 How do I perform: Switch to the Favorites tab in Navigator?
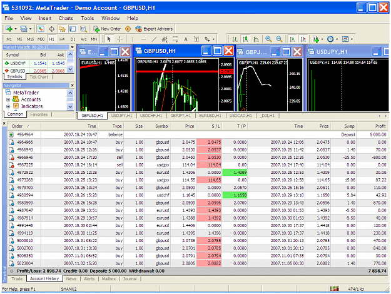click(39, 114)
